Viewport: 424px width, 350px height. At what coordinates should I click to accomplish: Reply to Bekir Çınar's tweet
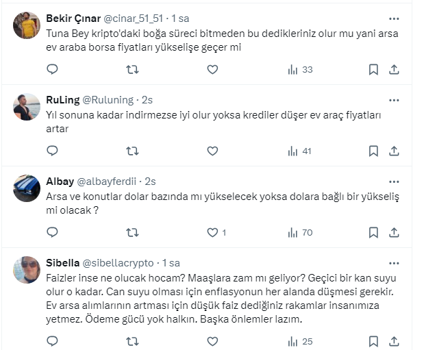click(x=53, y=69)
